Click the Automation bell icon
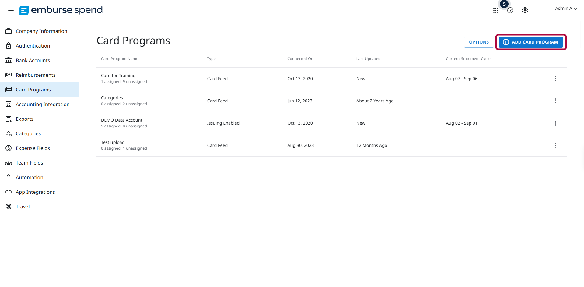 [x=9, y=177]
